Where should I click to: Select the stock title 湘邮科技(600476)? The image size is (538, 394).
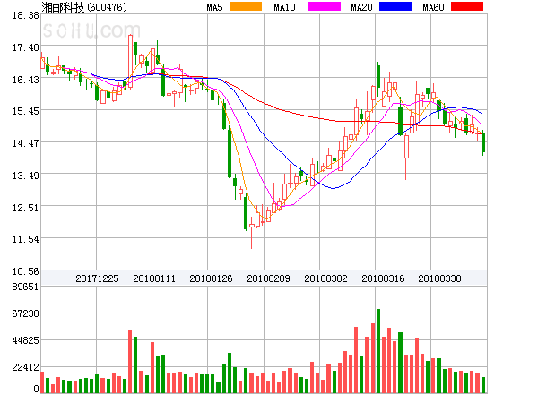(84, 7)
